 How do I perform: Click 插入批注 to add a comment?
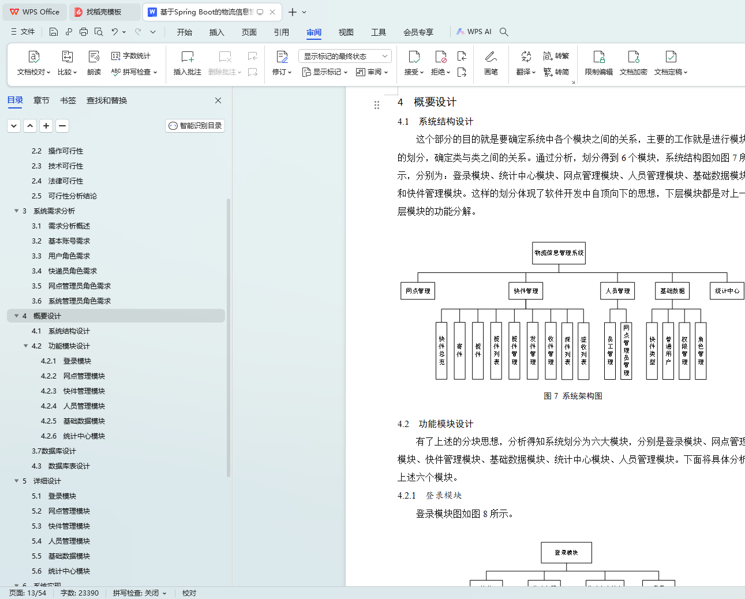(188, 62)
